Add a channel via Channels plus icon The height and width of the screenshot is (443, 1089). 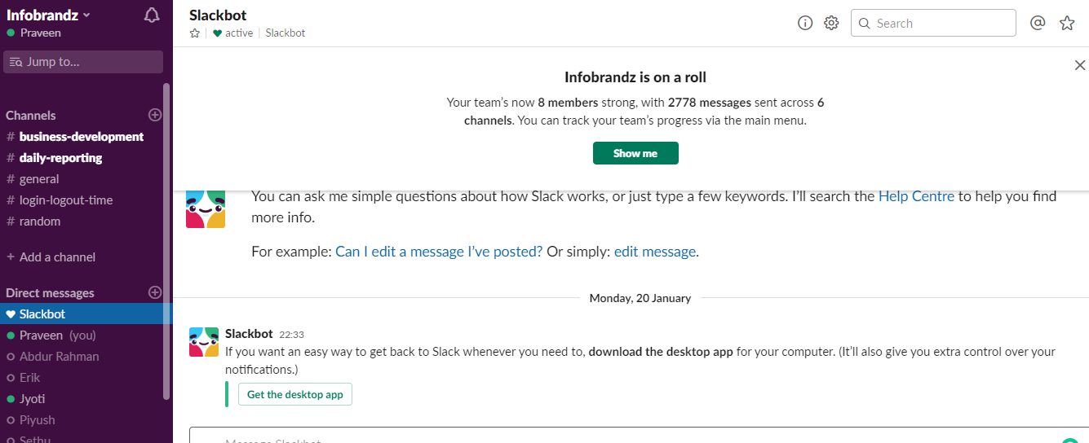tap(155, 115)
